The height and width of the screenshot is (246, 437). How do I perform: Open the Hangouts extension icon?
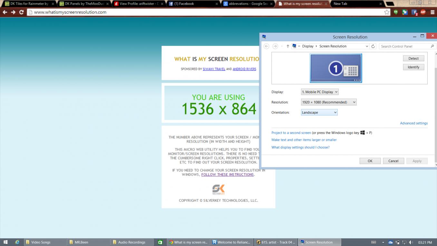tap(396, 12)
